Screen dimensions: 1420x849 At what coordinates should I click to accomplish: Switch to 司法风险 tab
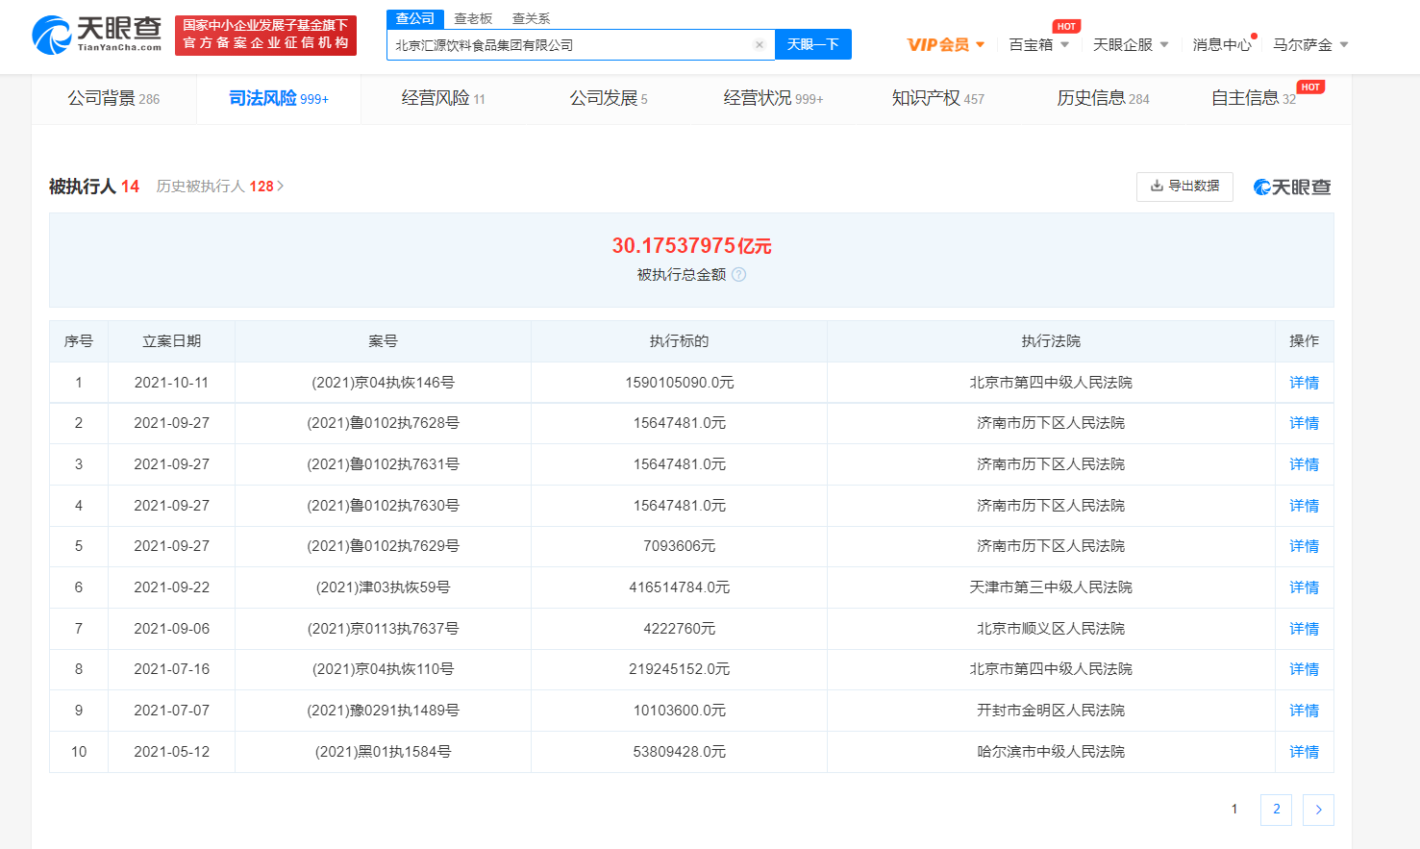point(279,98)
